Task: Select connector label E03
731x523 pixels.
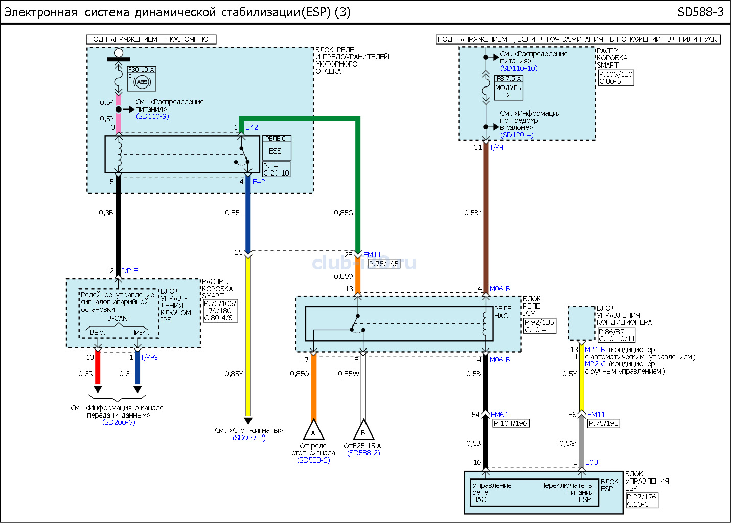Action: tap(591, 462)
